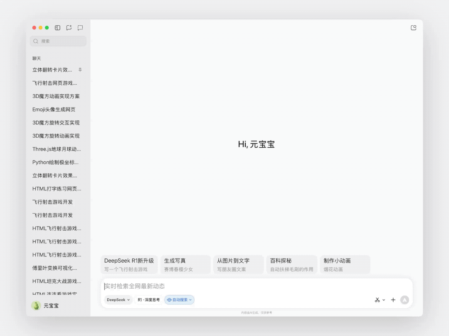Select the screenshot scissors icon in input bar
This screenshot has height=336, width=449.
click(x=377, y=299)
